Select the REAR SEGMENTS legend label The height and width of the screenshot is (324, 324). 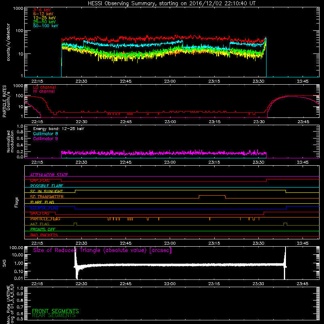(x=54, y=315)
